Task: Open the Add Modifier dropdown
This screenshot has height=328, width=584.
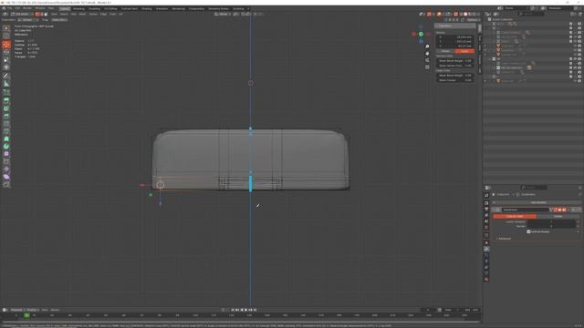Action: point(538,202)
